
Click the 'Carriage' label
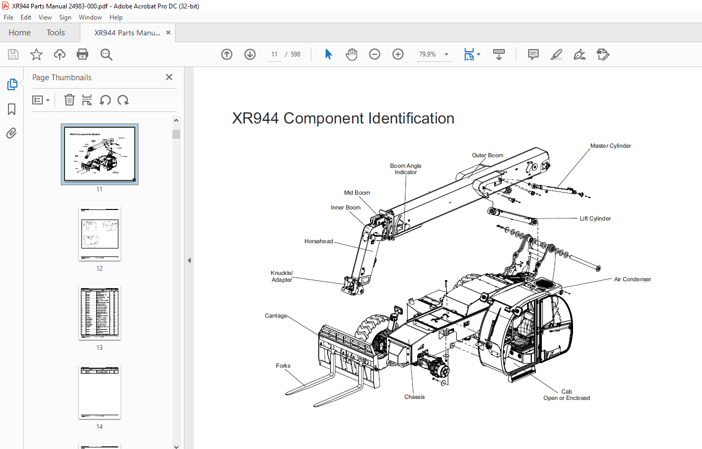[x=276, y=316]
